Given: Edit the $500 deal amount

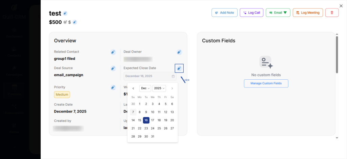Looking at the screenshot, I should click(x=75, y=22).
